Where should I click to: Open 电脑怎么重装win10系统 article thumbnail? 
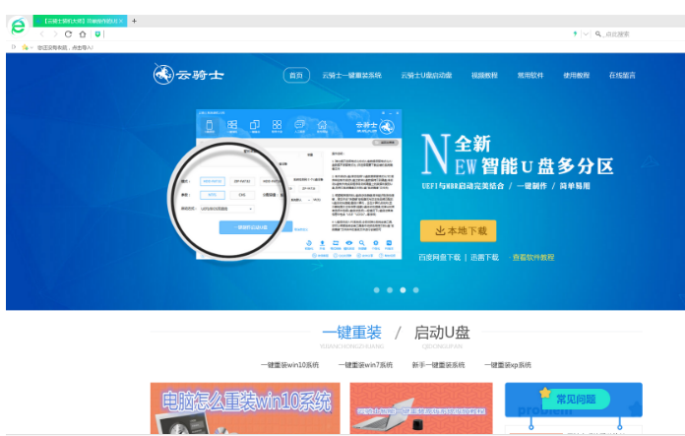245,408
